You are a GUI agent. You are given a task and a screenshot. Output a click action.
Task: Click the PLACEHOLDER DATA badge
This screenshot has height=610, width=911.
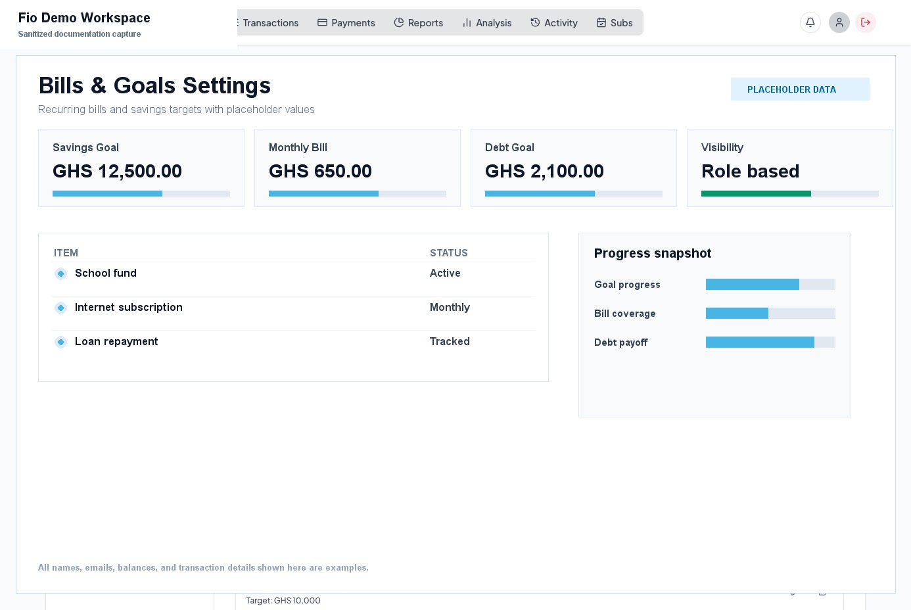tap(800, 89)
